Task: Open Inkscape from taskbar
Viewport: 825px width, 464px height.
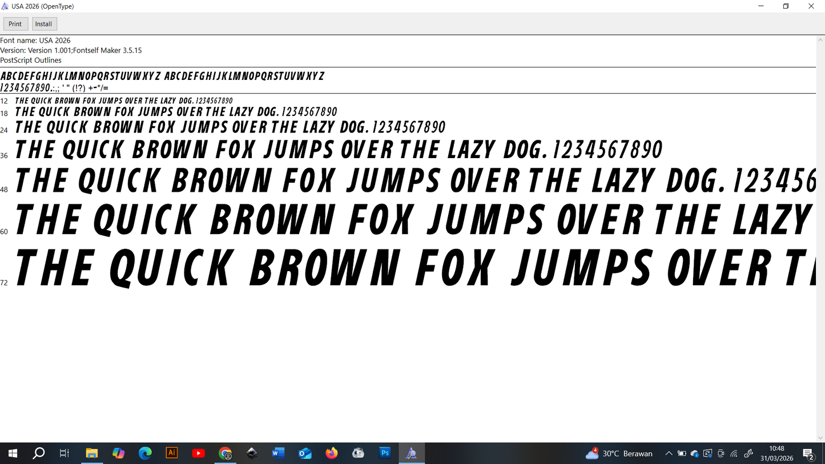Action: tap(252, 454)
